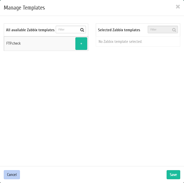The width and height of the screenshot is (184, 183).
Task: Click the 'All available Zabbix templates' heading
Action: coord(30,30)
